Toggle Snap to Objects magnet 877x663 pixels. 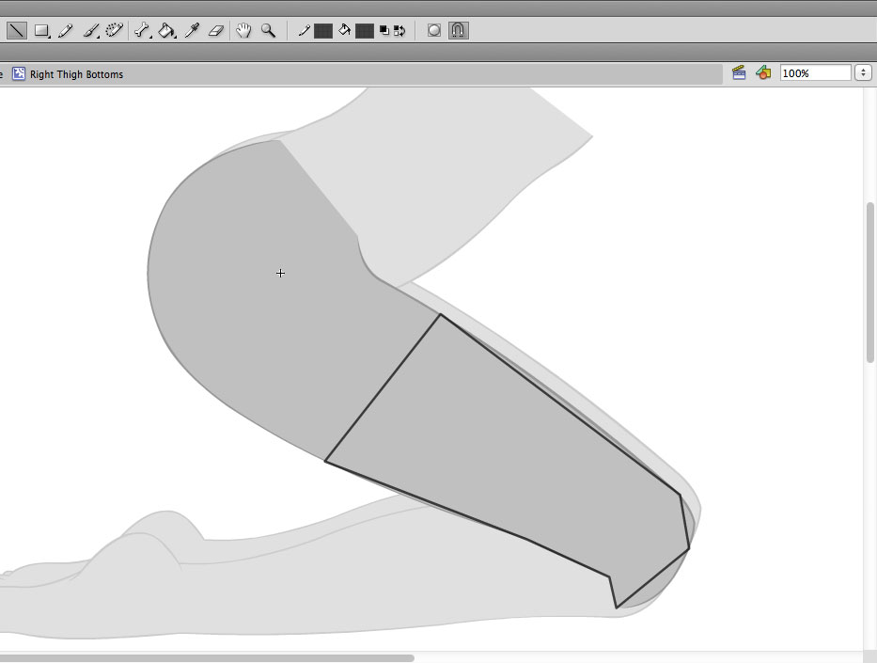tap(458, 30)
